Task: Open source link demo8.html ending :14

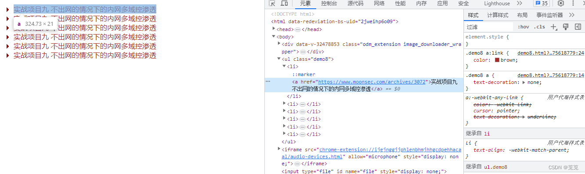Action: 551,75
